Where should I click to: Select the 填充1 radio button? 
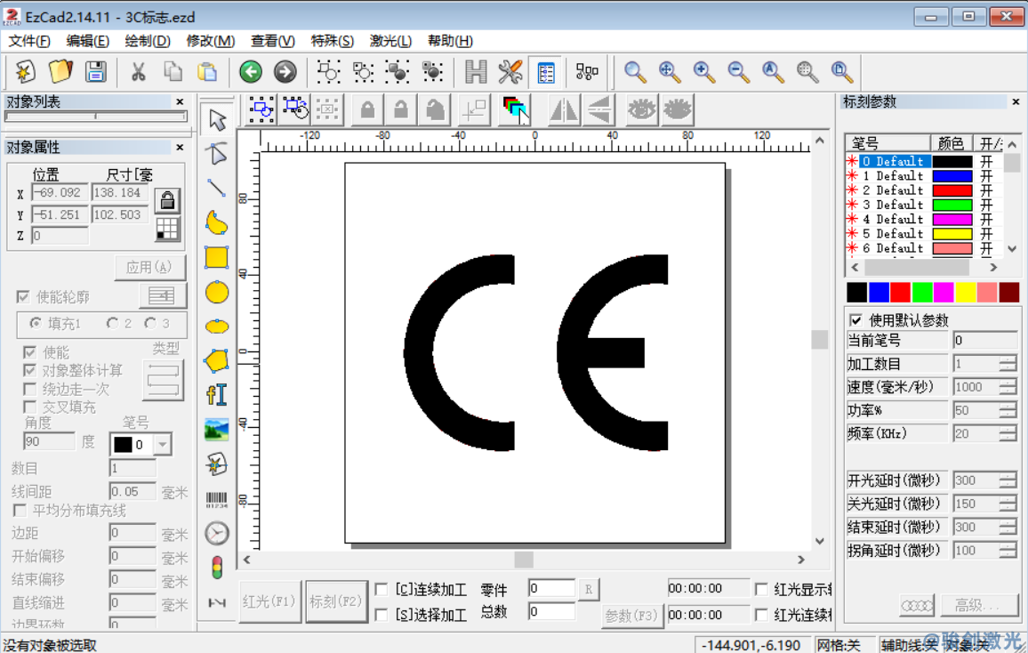36,323
